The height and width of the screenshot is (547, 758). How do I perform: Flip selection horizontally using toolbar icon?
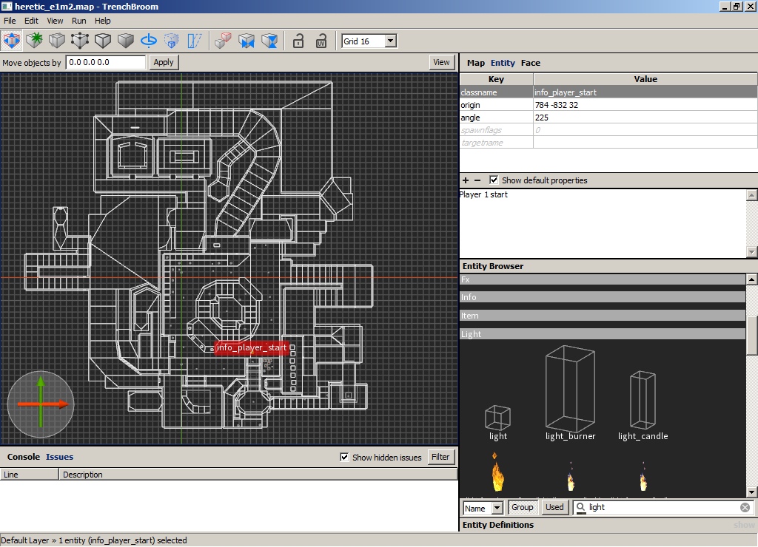246,41
